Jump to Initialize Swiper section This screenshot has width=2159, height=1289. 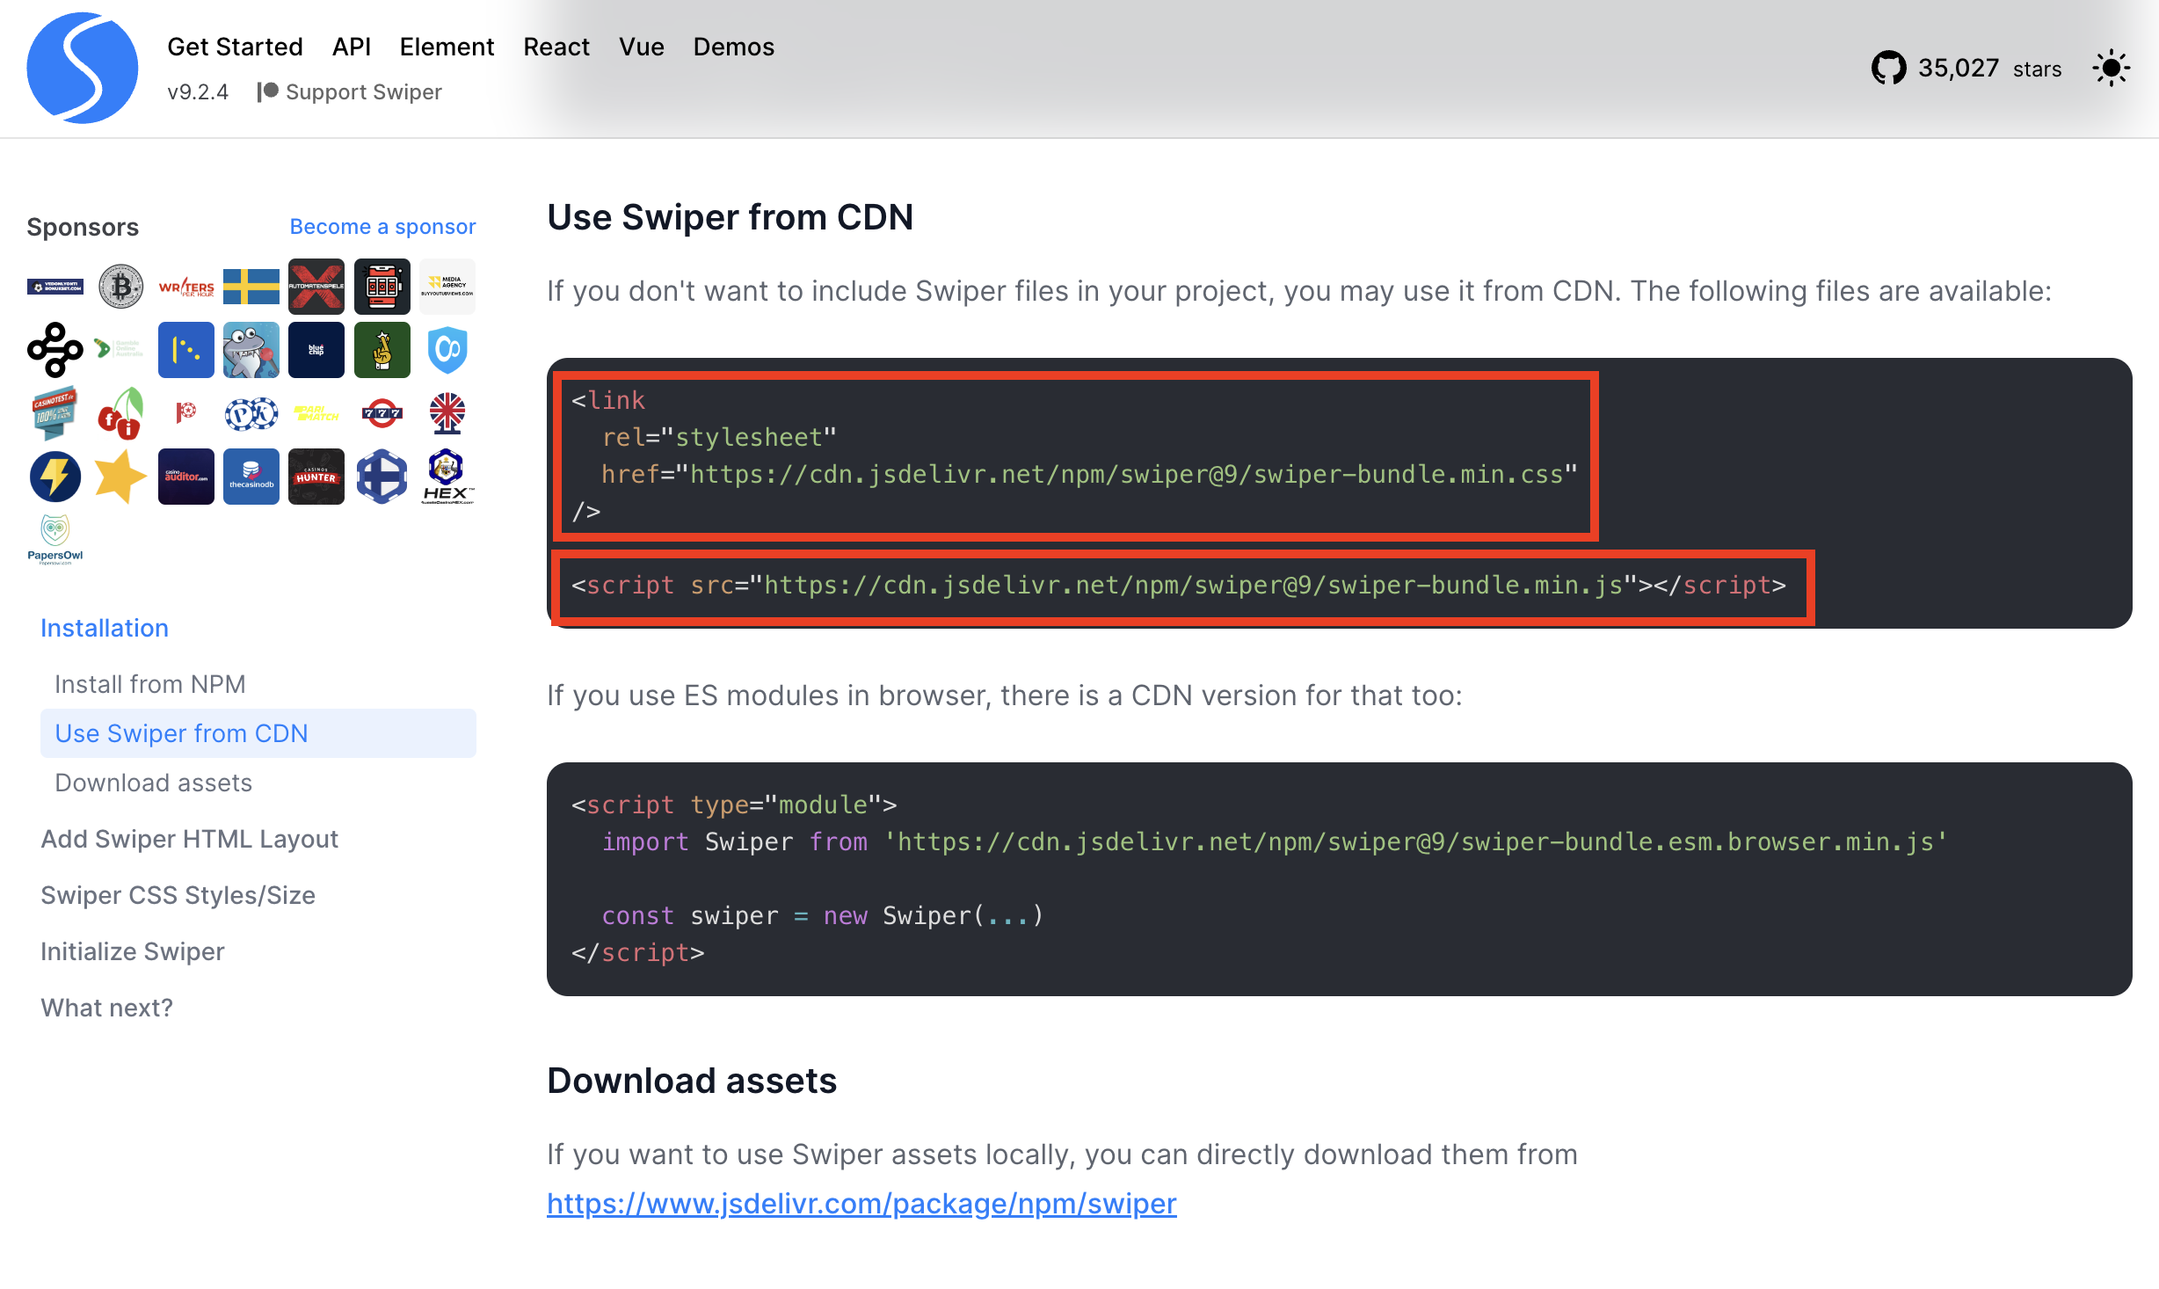click(x=133, y=951)
